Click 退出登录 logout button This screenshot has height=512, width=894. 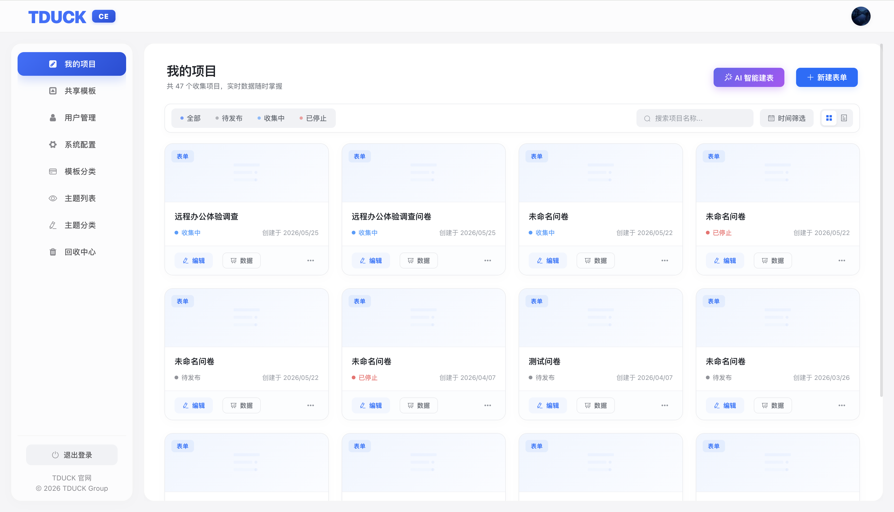[72, 455]
